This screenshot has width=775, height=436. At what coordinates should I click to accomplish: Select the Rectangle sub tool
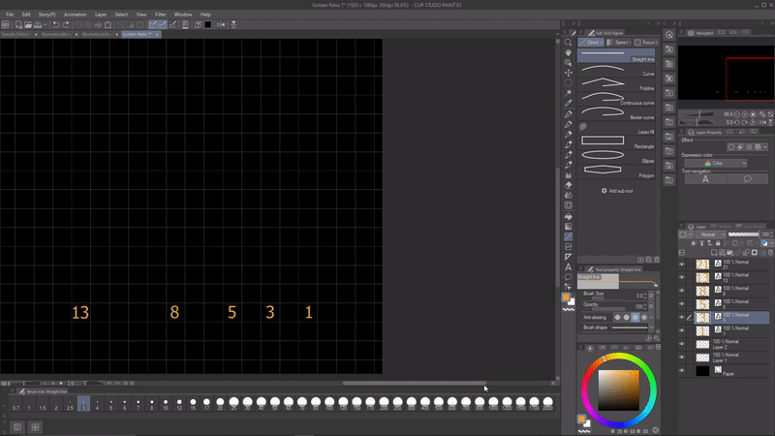[617, 142]
